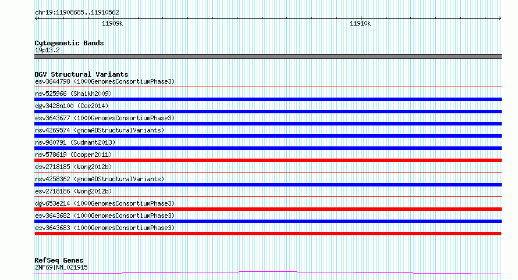
Task: Open the dgv3428n100 (Coe2014) variant label
Action: tap(72, 106)
